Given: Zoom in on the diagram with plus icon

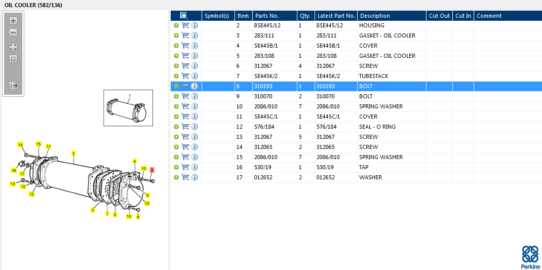Looking at the screenshot, I should (13, 21).
